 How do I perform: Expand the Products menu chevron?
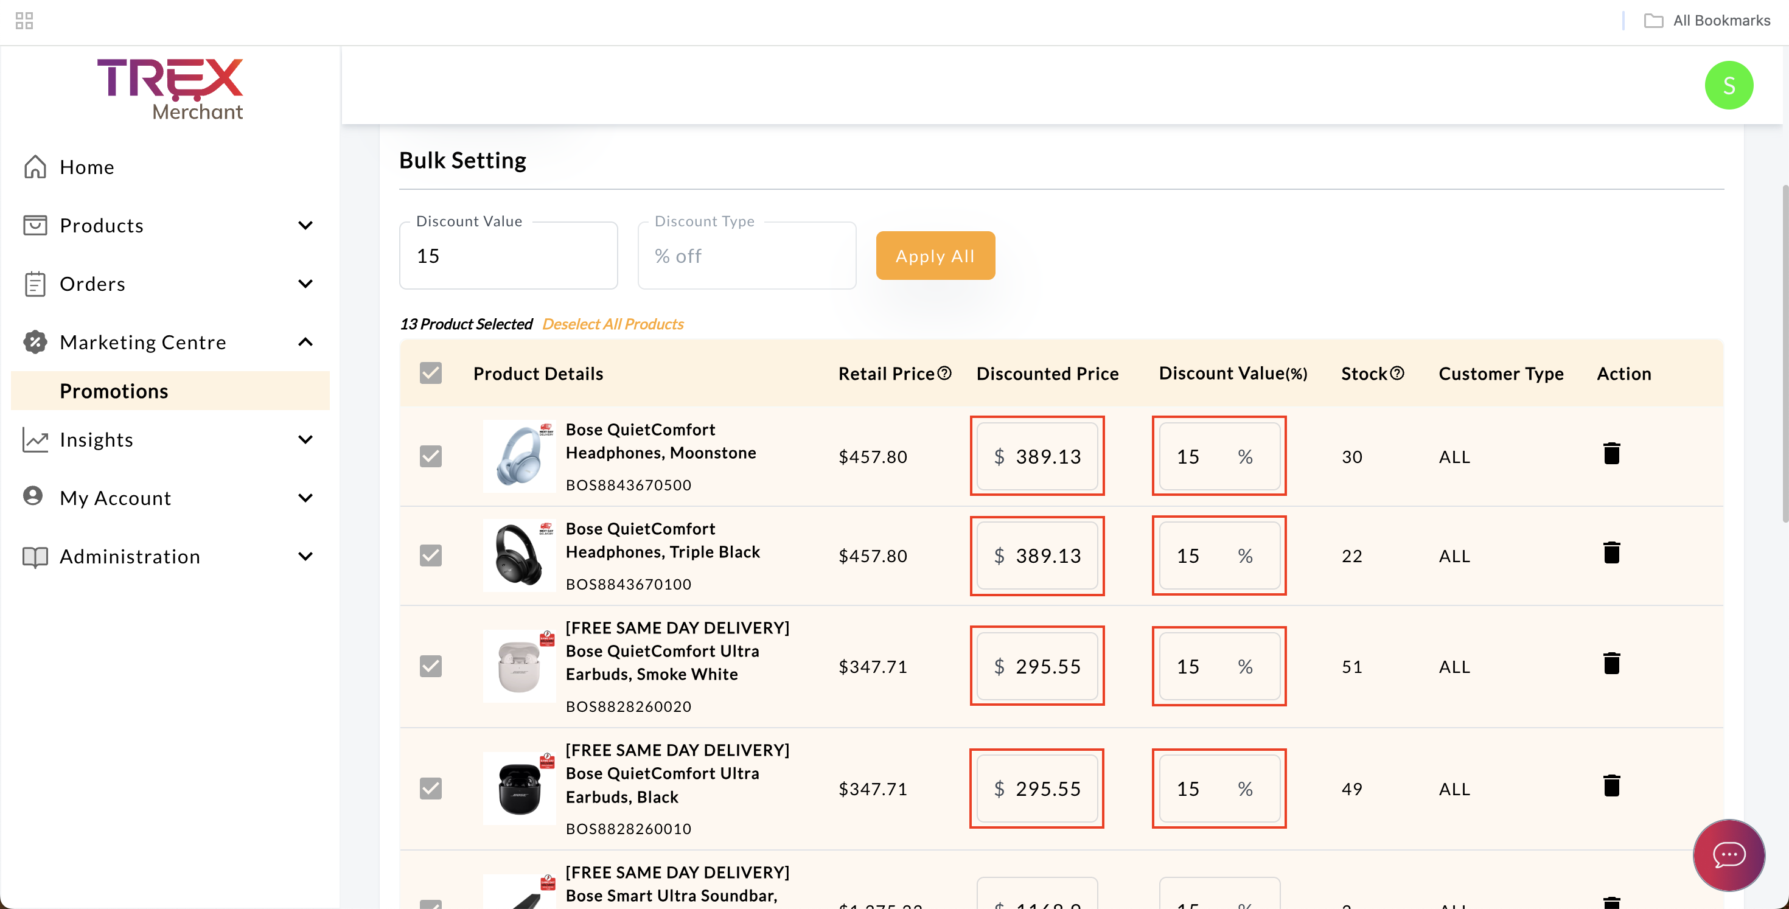(x=305, y=225)
